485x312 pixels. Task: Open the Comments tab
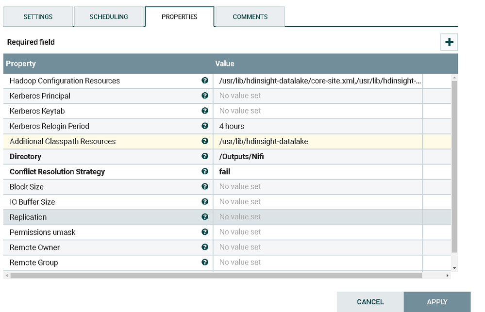[x=250, y=16]
